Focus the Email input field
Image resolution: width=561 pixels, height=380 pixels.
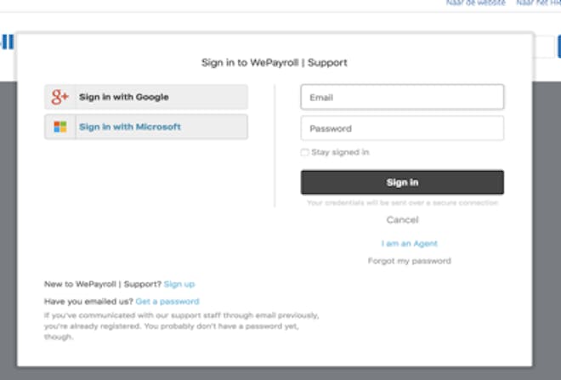tap(402, 97)
